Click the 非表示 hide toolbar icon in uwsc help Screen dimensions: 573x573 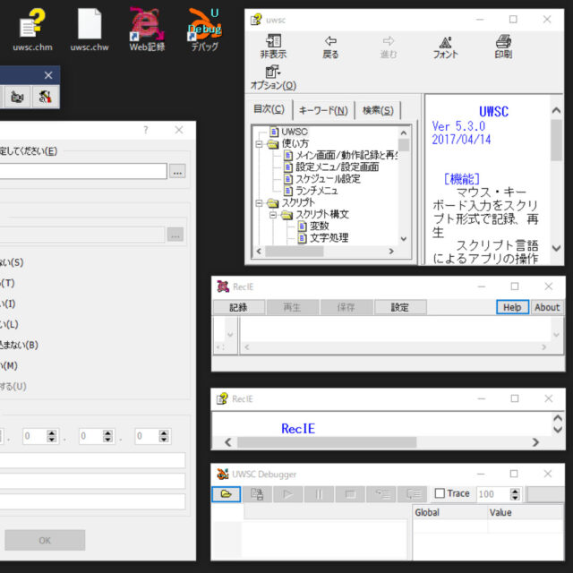(273, 47)
